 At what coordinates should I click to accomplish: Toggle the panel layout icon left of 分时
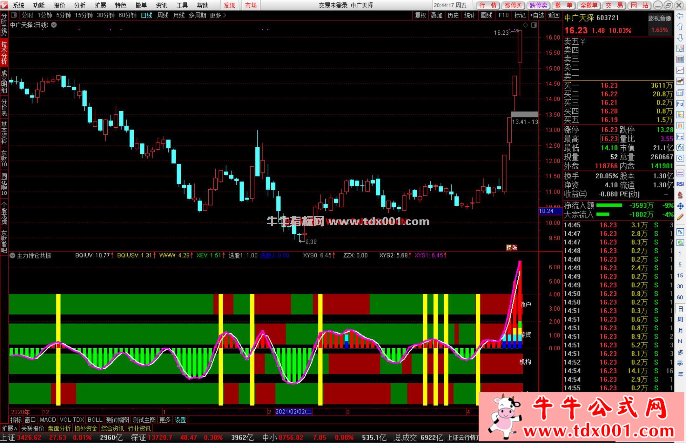pos(14,15)
